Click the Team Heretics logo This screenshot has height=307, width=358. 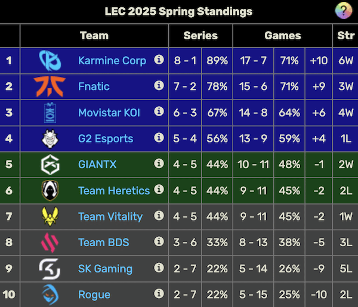tap(49, 190)
